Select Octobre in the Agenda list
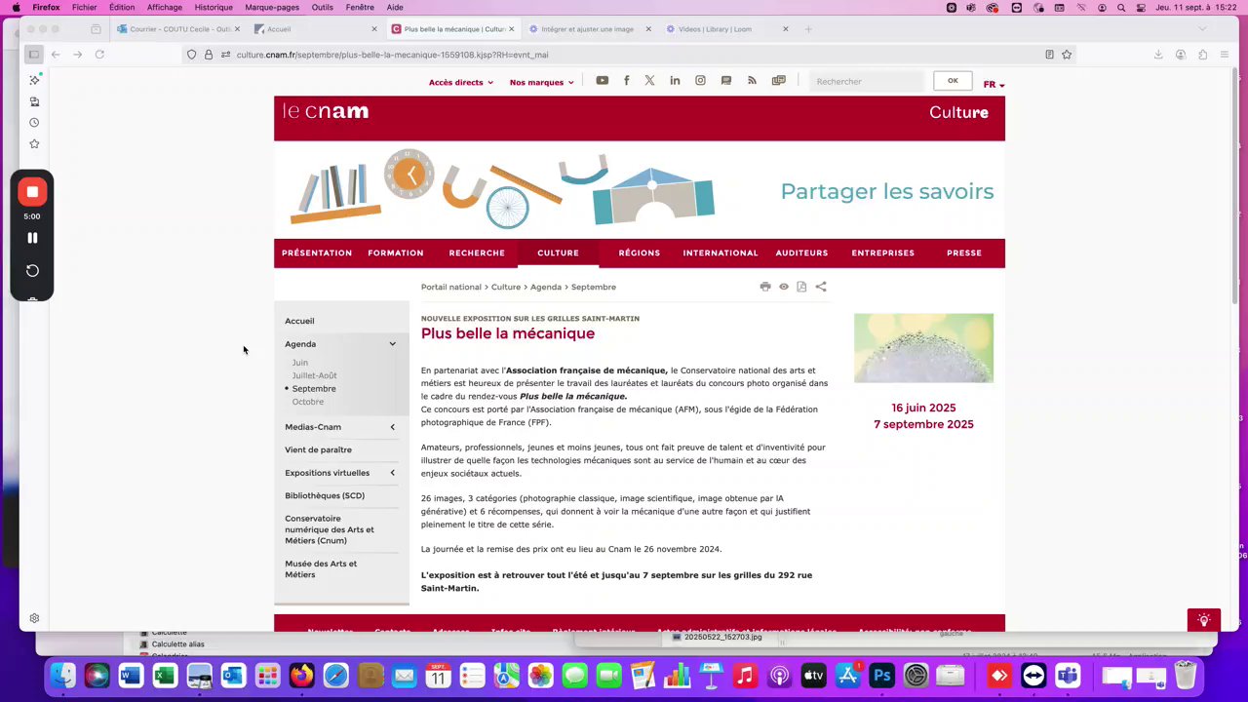This screenshot has height=702, width=1248. click(308, 402)
